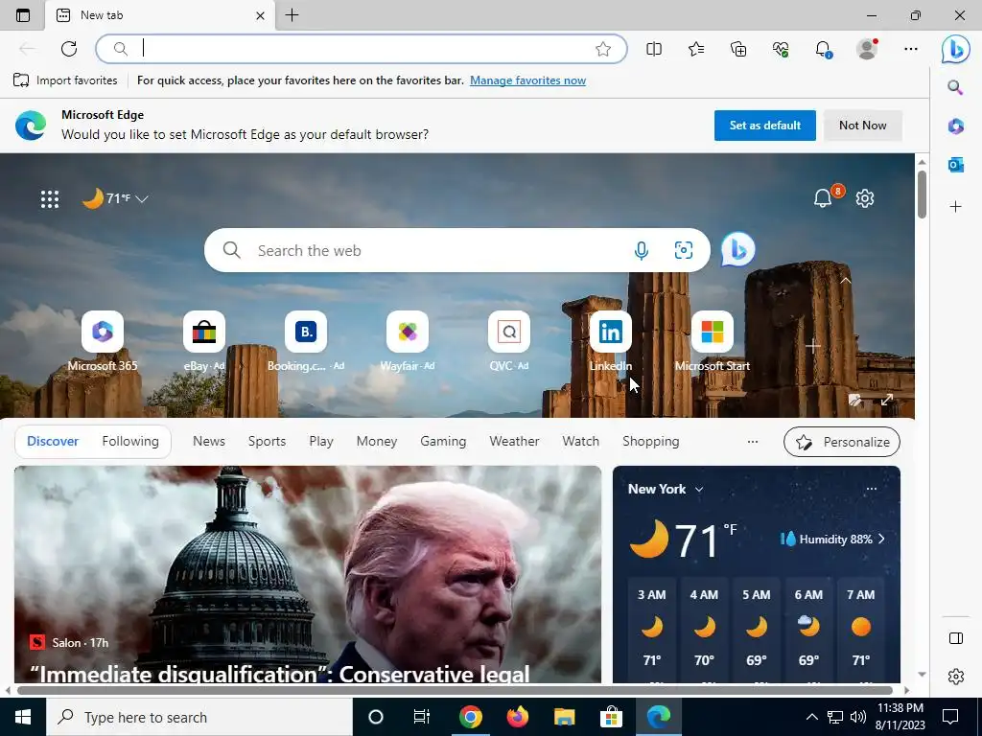
Task: Click Import favorites button
Action: point(65,80)
